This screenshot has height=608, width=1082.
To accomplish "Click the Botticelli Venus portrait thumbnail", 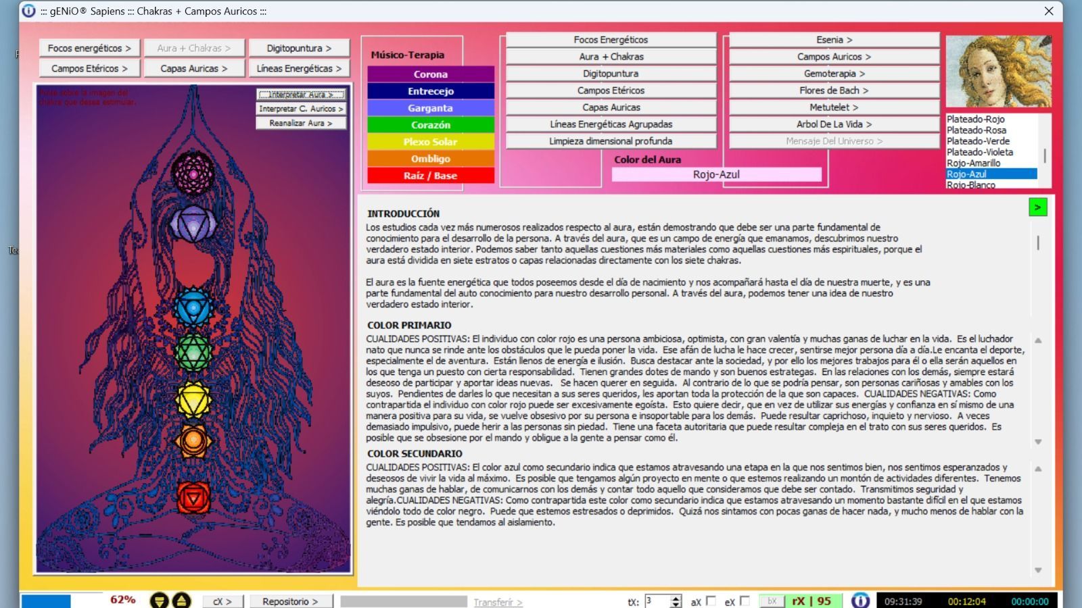I will (x=999, y=71).
